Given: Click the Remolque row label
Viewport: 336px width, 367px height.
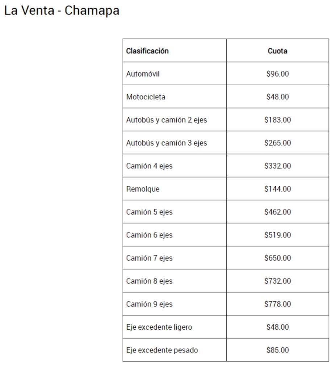Looking at the screenshot, I should [143, 189].
